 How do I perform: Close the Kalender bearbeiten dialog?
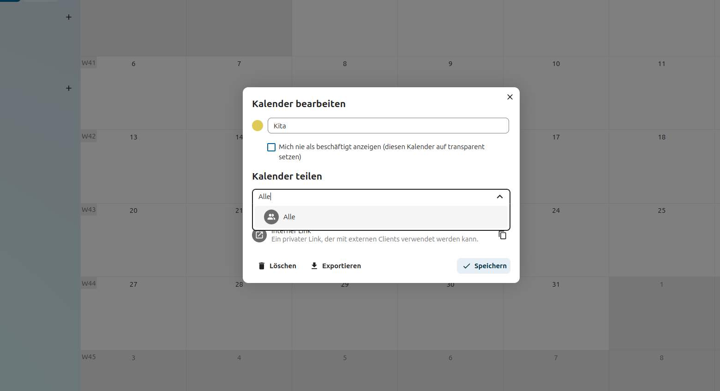click(x=510, y=97)
